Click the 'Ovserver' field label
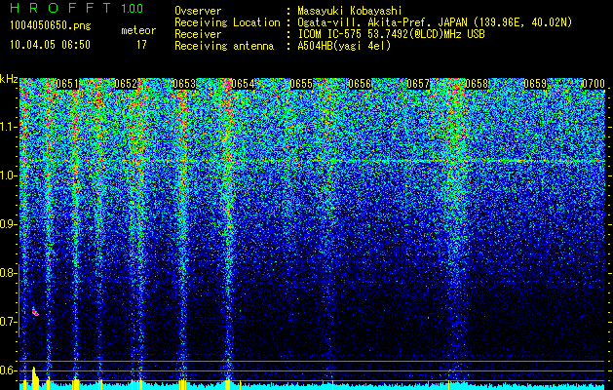The width and height of the screenshot is (613, 390). point(198,11)
